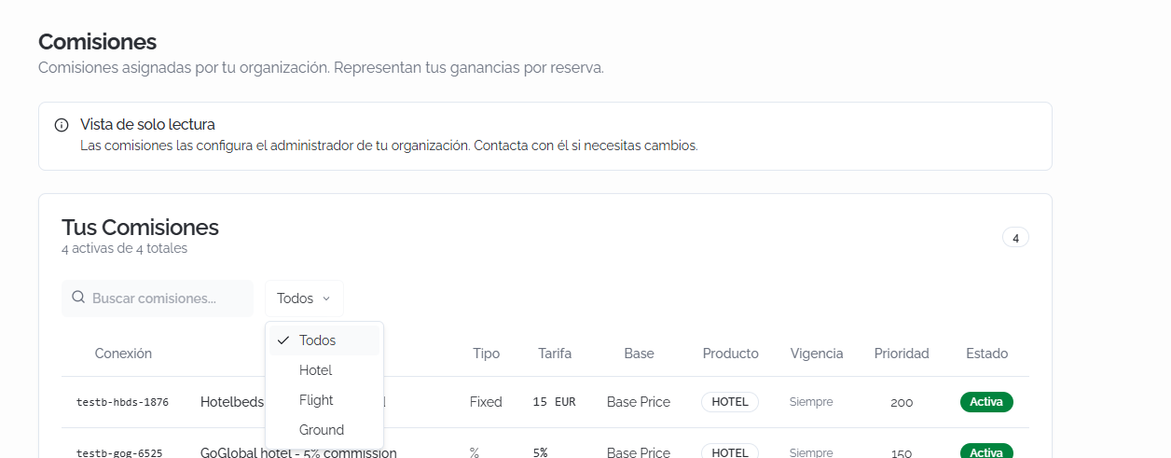Click the priority value 150
Screen dimensions: 1171x458
pos(902,453)
